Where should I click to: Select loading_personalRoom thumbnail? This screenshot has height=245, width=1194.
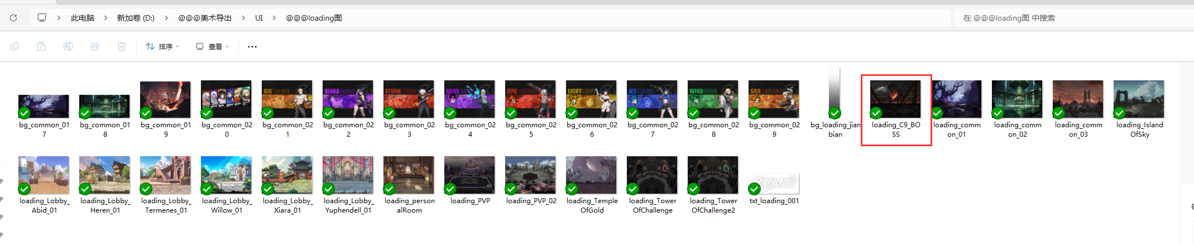(409, 175)
